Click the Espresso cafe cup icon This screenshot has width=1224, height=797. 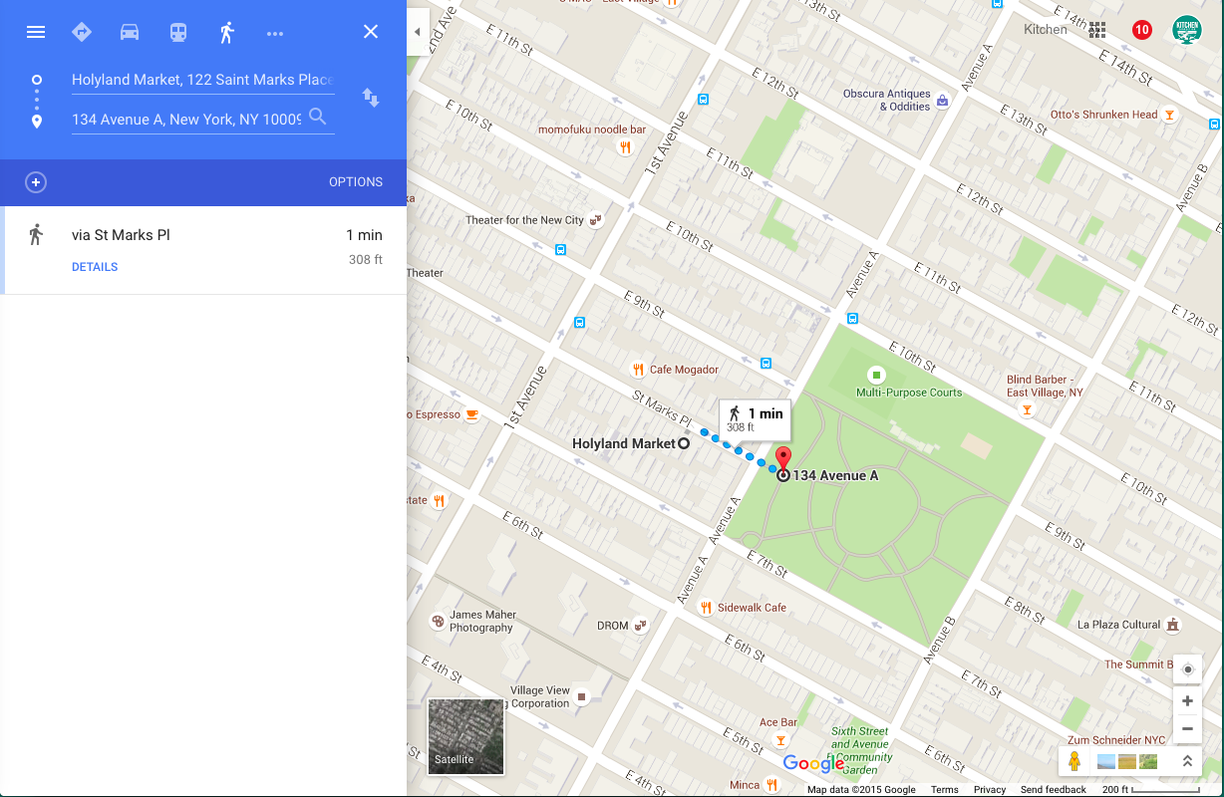(471, 414)
